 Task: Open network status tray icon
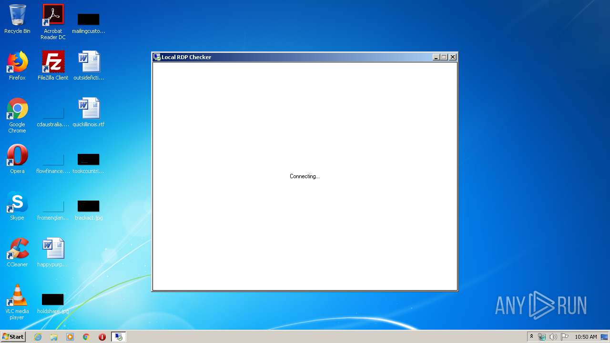click(542, 337)
